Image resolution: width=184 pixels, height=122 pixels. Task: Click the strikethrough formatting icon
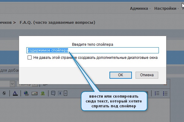click(4, 93)
